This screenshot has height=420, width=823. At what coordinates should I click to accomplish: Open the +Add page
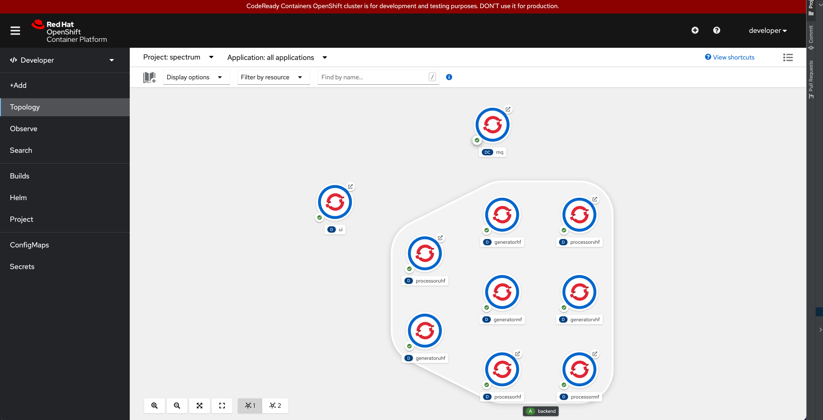(x=65, y=85)
